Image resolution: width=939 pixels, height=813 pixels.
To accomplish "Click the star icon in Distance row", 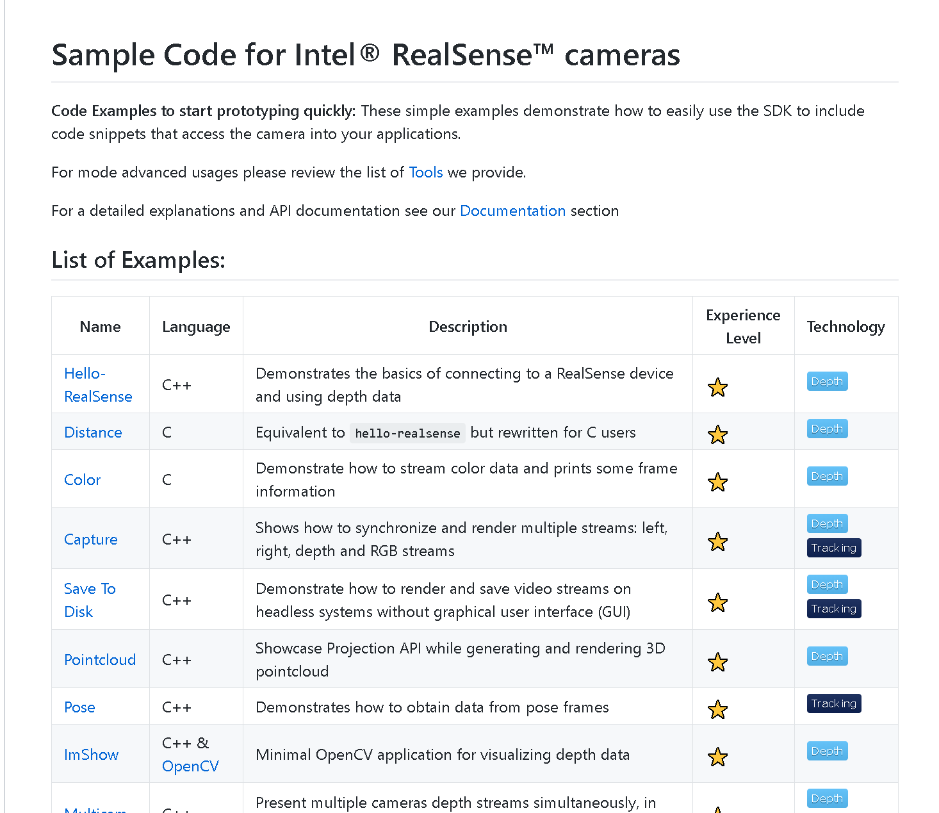I will (717, 434).
